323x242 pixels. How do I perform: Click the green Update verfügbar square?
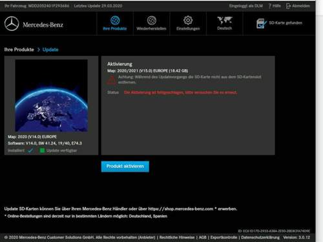[x=42, y=150]
